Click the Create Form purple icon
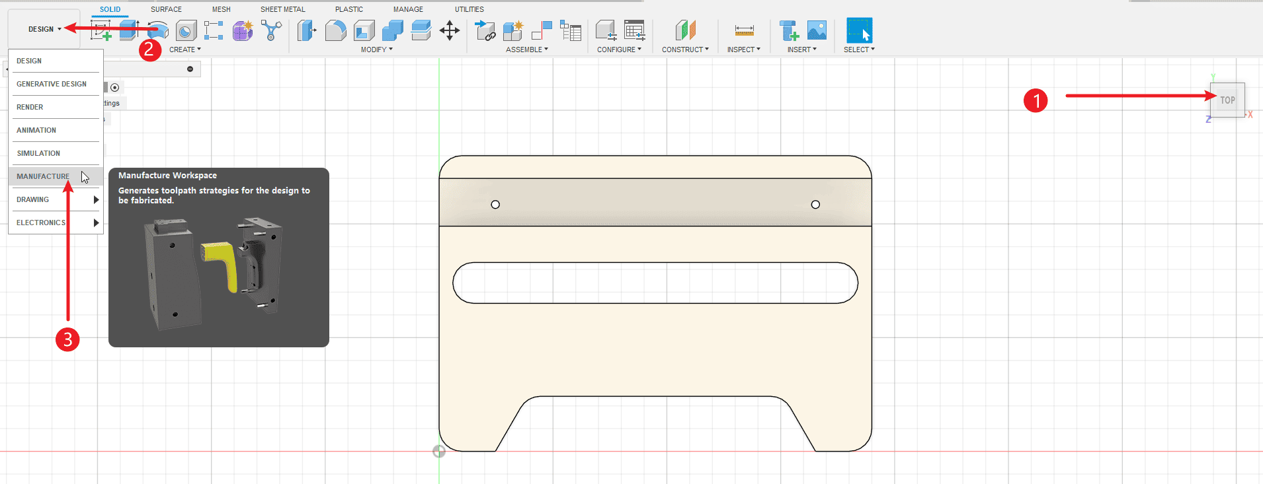The height and width of the screenshot is (484, 1263). tap(242, 30)
